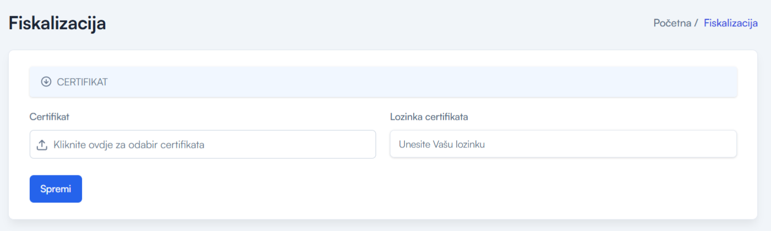Collapse the CERTIFIKAT section header bar
This screenshot has height=231, width=771.
[383, 82]
